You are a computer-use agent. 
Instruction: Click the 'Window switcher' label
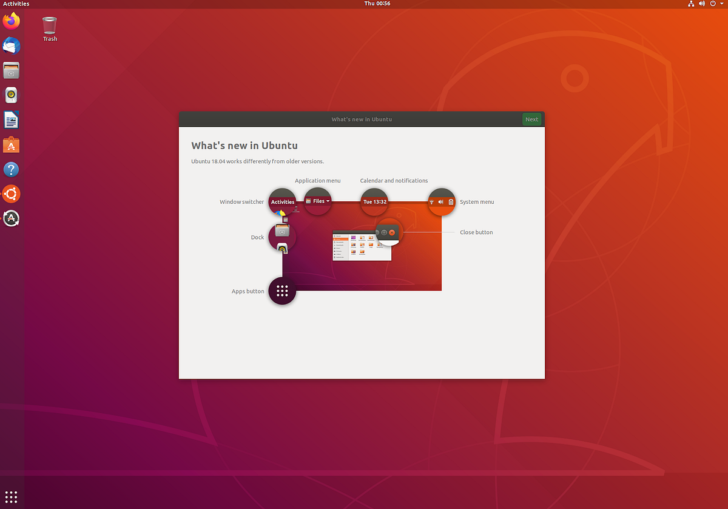(x=242, y=202)
